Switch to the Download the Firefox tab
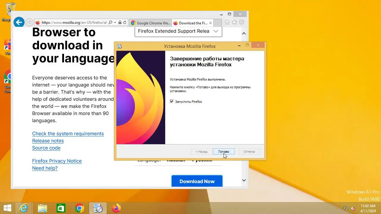The height and width of the screenshot is (214, 381). tap(193, 23)
